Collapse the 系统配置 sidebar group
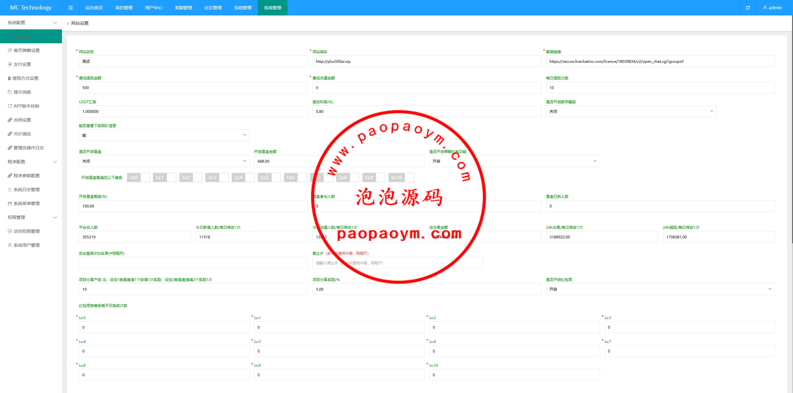793x393 pixels. click(x=31, y=23)
